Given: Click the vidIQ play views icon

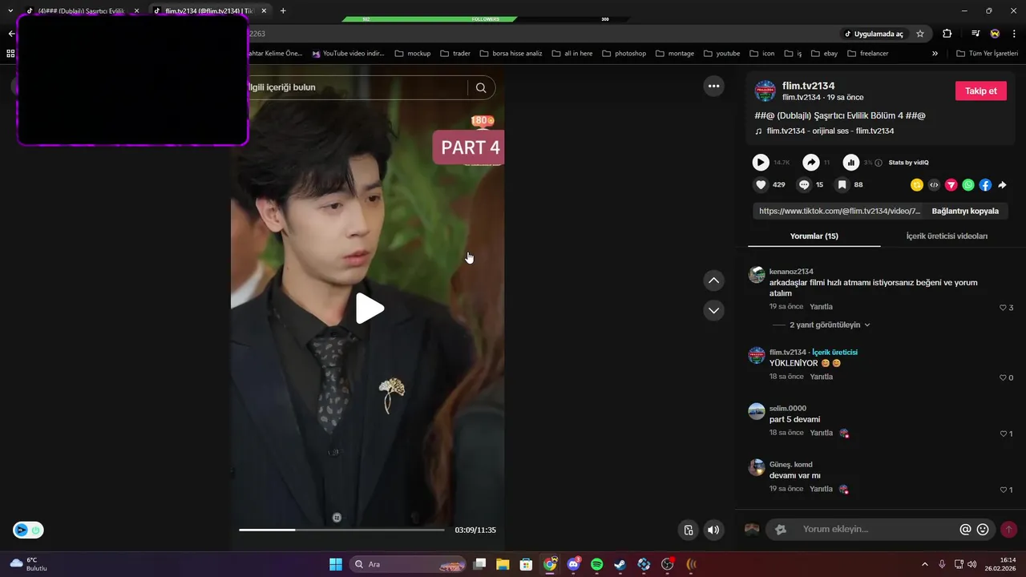Looking at the screenshot, I should click(761, 163).
